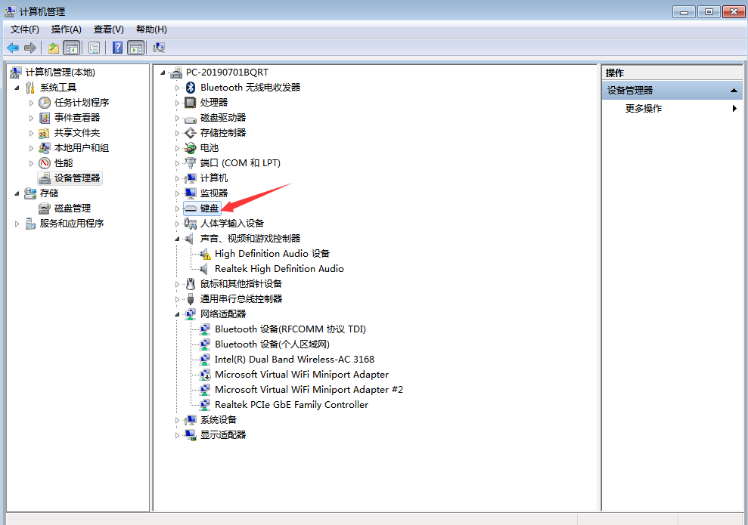
Task: Click the 通用串行总线控制器 USB icon
Action: click(x=191, y=299)
